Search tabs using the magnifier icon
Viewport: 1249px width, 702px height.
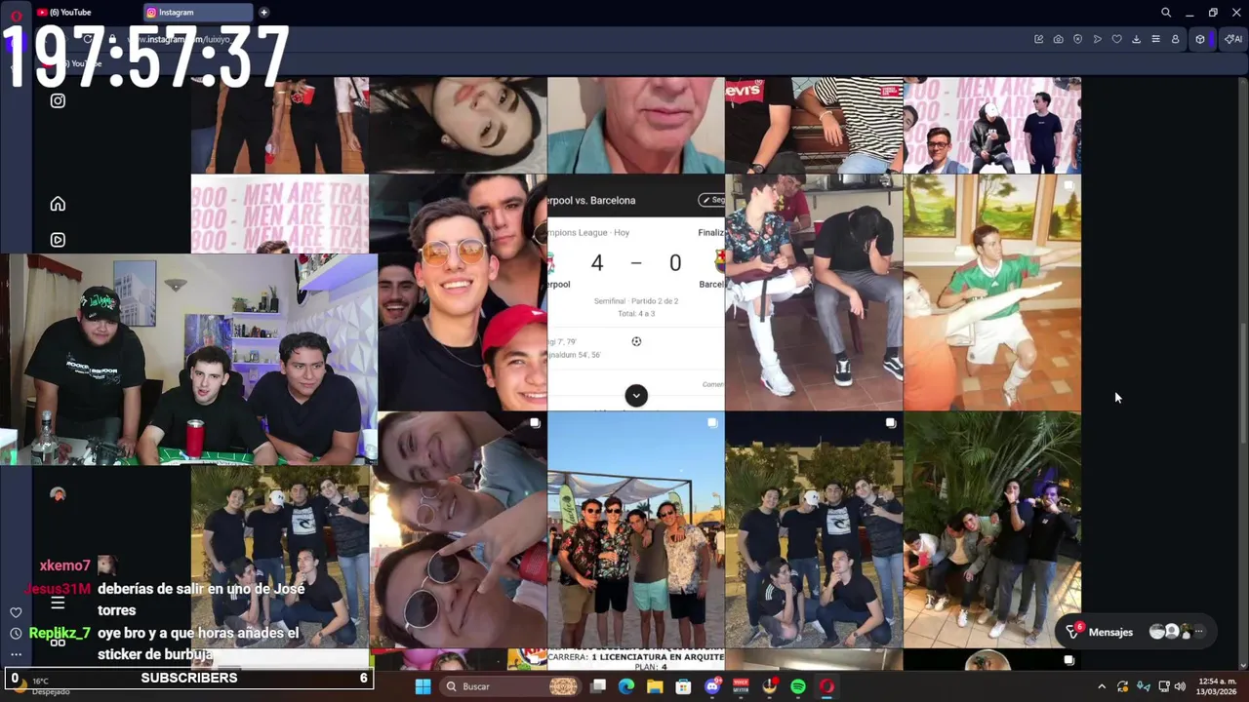point(1165,13)
